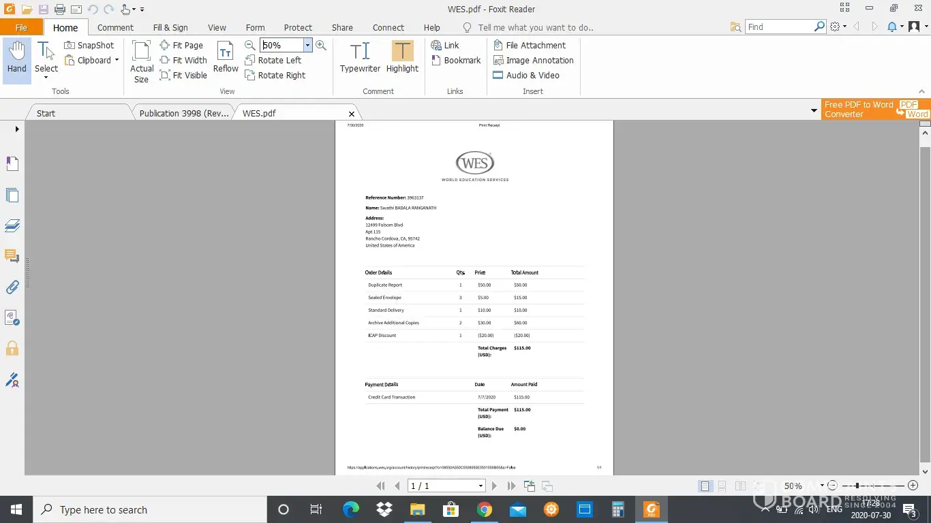Viewport: 931px width, 523px height.
Task: Activate the Typewriter comment tool
Action: pyautogui.click(x=360, y=58)
